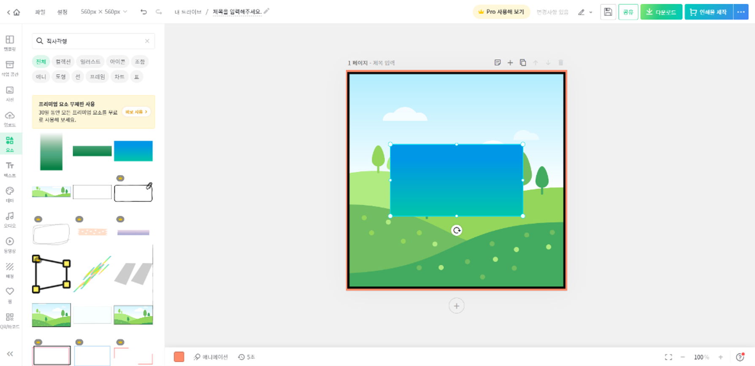Open the 작업 공간 sidebar panel
The width and height of the screenshot is (755, 366).
pos(10,68)
